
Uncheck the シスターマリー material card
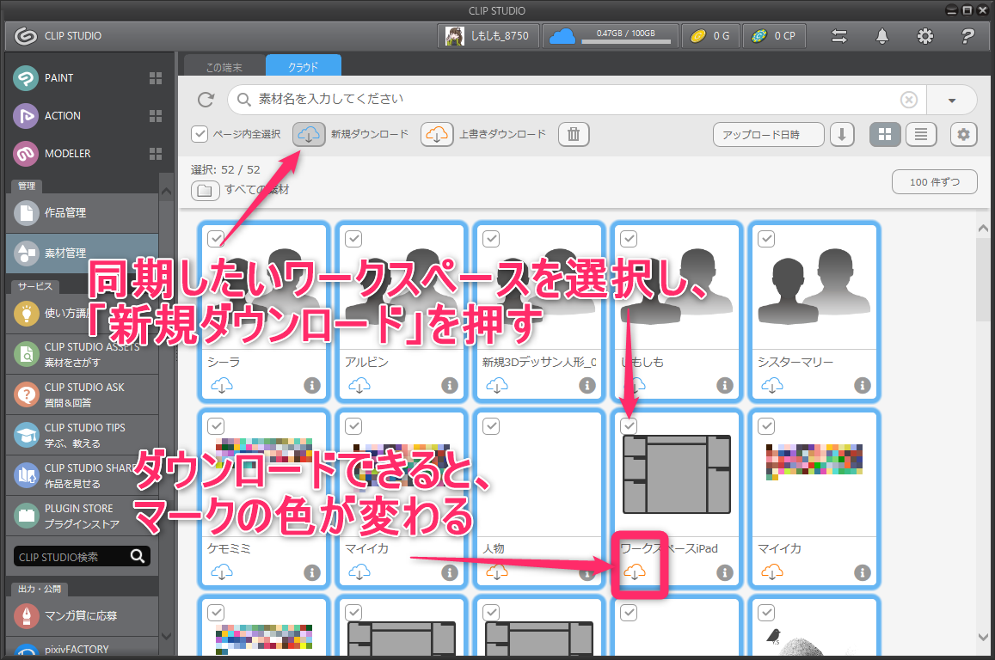pyautogui.click(x=765, y=239)
